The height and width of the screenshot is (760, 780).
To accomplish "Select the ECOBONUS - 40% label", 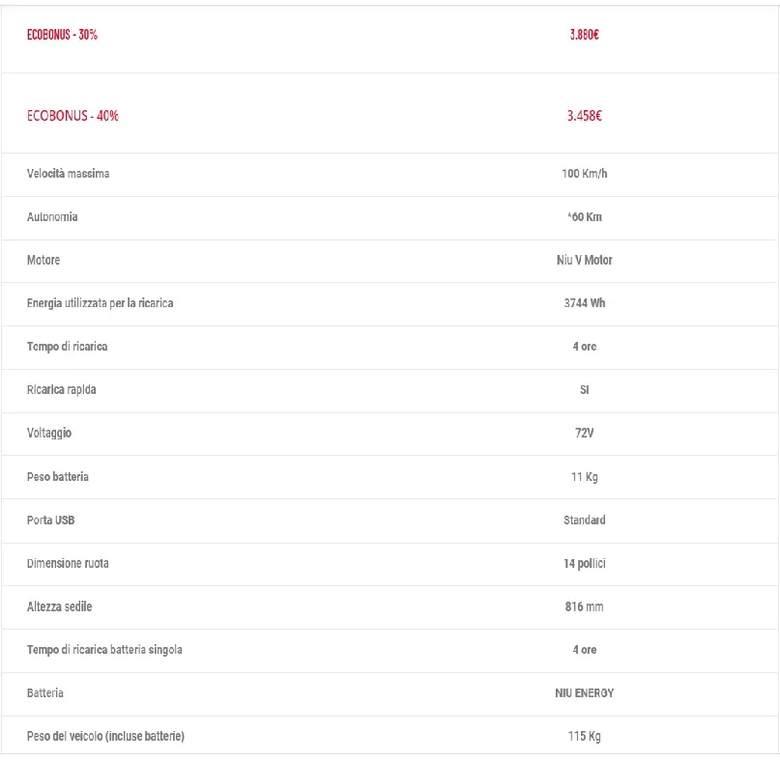I will (72, 116).
